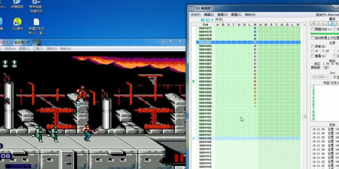Select frame row 0001092
This screenshot has width=339, height=169.
tap(248, 82)
